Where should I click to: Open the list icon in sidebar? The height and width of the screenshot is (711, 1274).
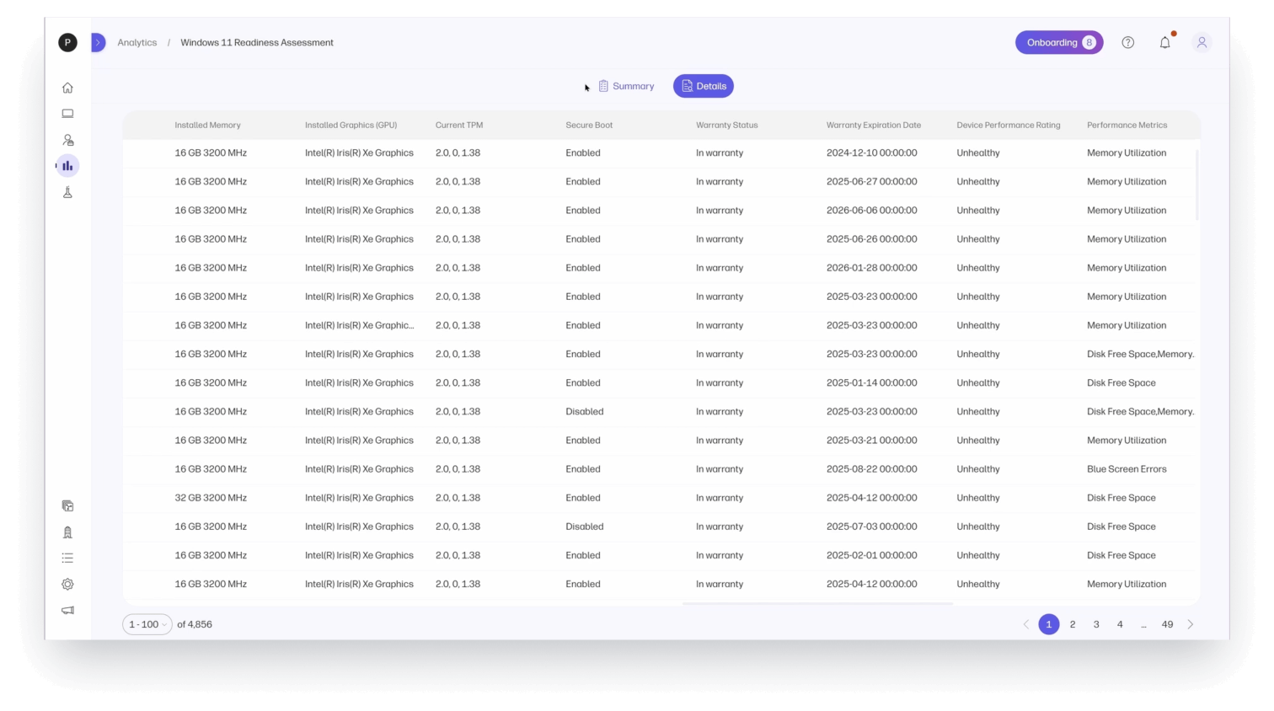67,558
